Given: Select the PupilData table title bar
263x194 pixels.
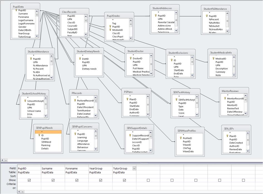Looking at the screenshot, I should tap(25, 7).
